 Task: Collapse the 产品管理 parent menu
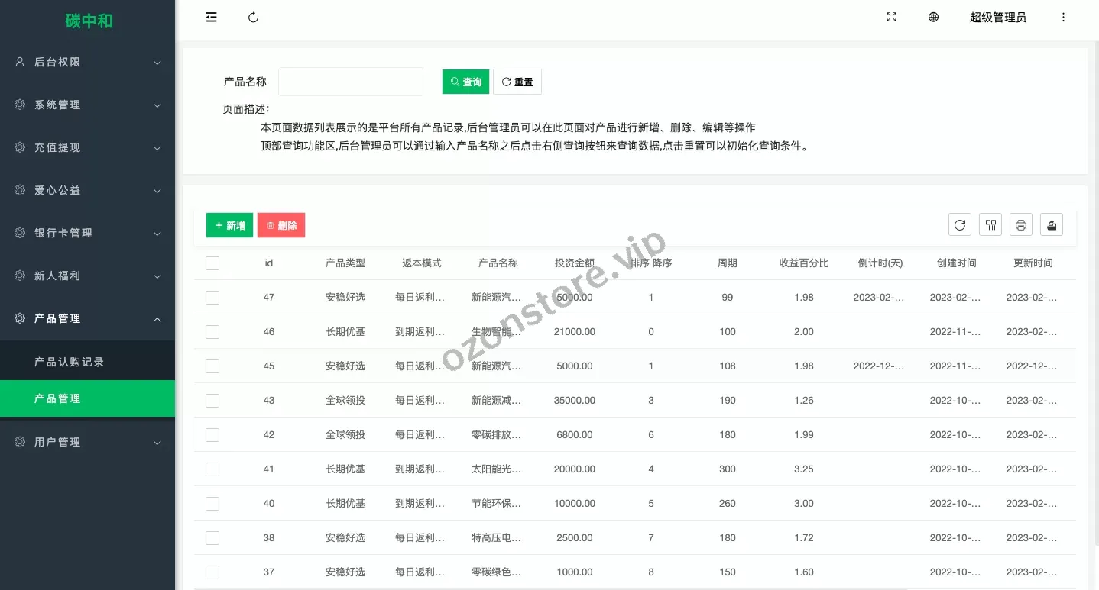(88, 319)
